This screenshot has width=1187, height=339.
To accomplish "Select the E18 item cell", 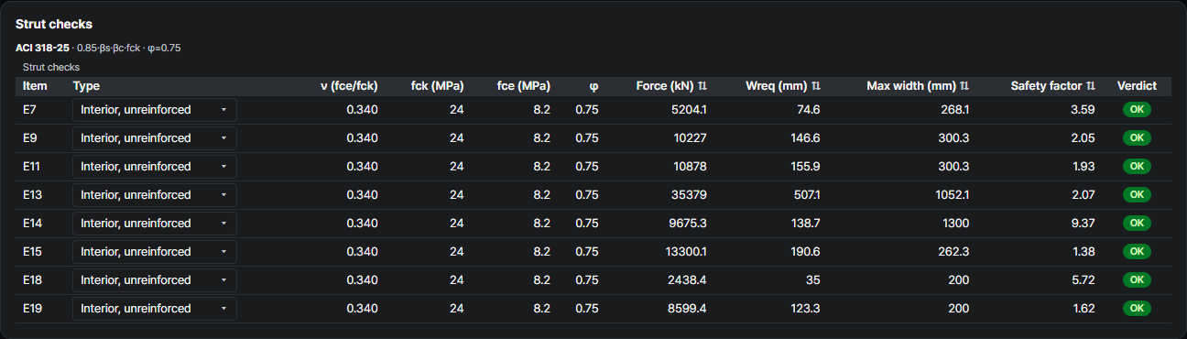I will pos(32,280).
